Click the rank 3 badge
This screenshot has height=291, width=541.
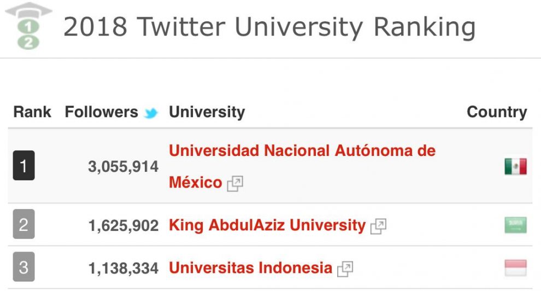click(x=24, y=267)
